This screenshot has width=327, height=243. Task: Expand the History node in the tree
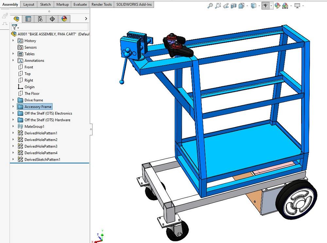click(x=13, y=41)
